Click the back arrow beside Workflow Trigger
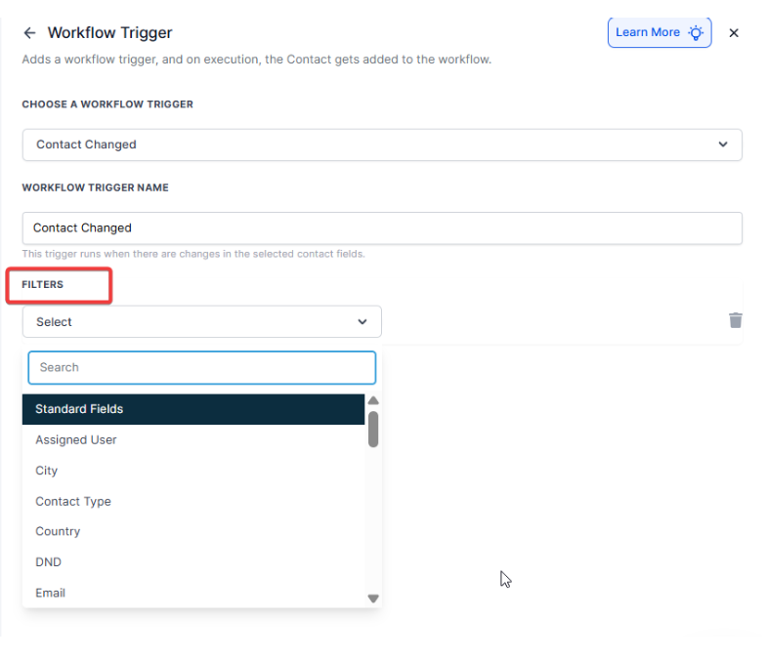 pyautogui.click(x=29, y=33)
